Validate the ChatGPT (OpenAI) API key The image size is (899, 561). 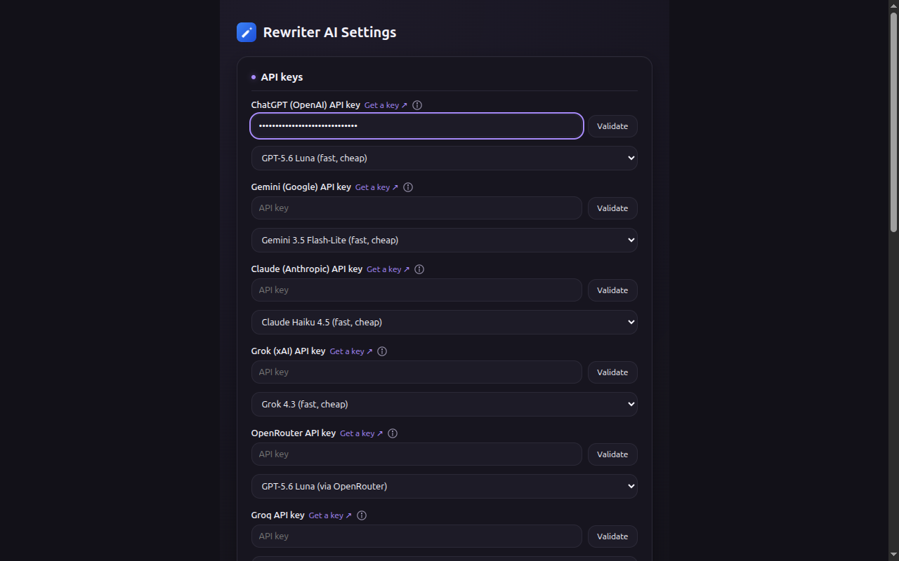612,126
